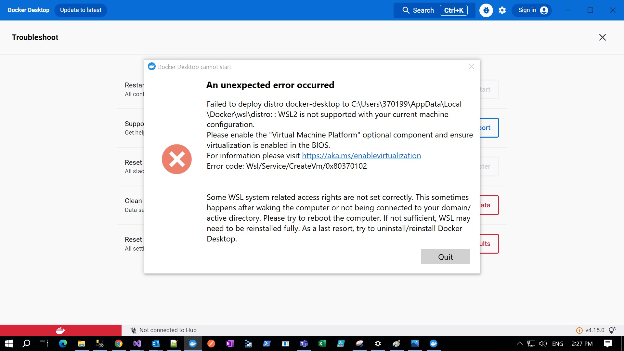Open the Windows Start menu
Screen dimensions: 624x351
click(9, 344)
